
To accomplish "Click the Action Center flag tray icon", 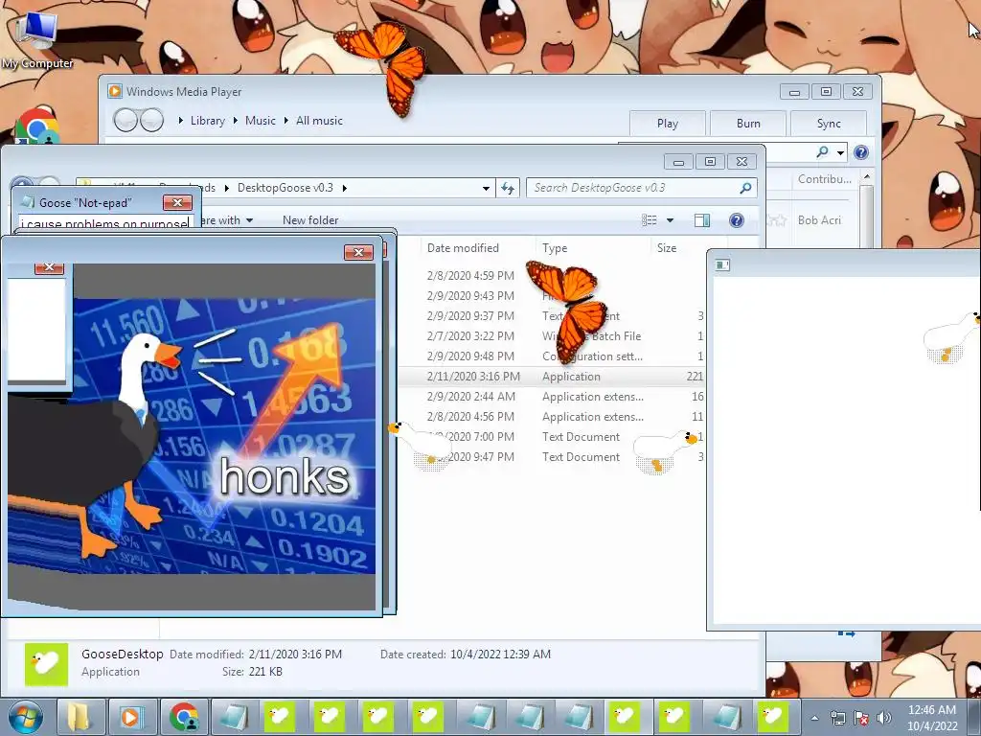I will 861,718.
